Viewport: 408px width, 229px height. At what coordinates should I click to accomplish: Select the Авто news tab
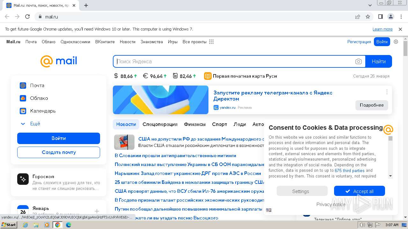pyautogui.click(x=258, y=124)
